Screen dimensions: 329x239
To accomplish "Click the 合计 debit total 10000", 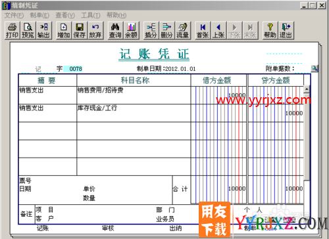I will point(237,188).
